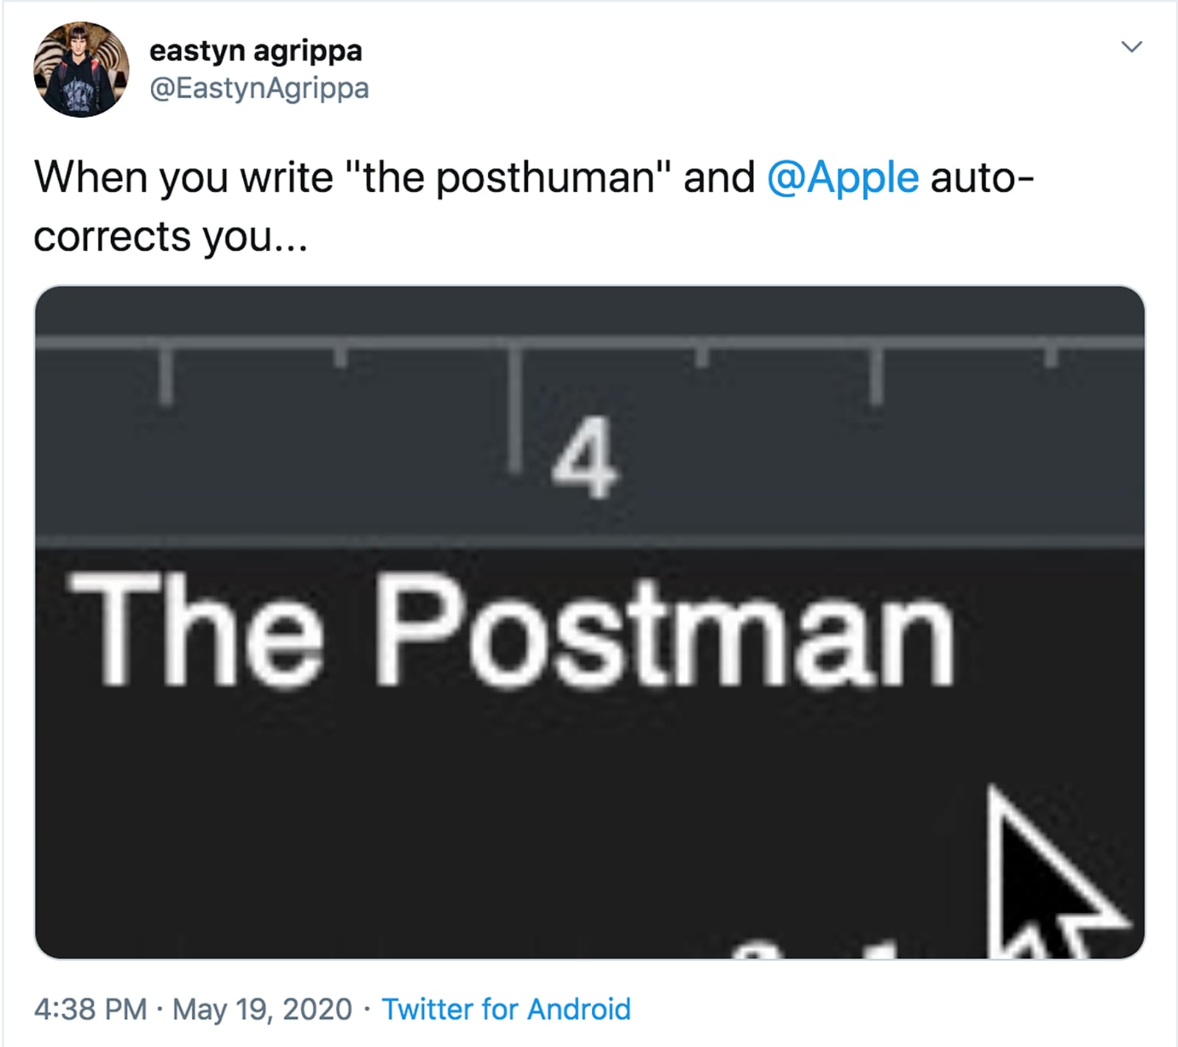Click the long ruler tick beside the 4

[x=515, y=405]
